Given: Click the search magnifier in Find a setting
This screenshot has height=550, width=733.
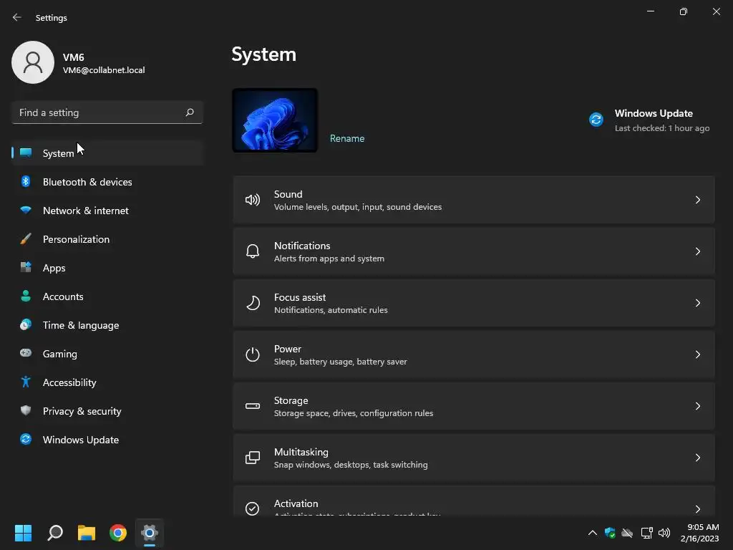Looking at the screenshot, I should click(189, 112).
